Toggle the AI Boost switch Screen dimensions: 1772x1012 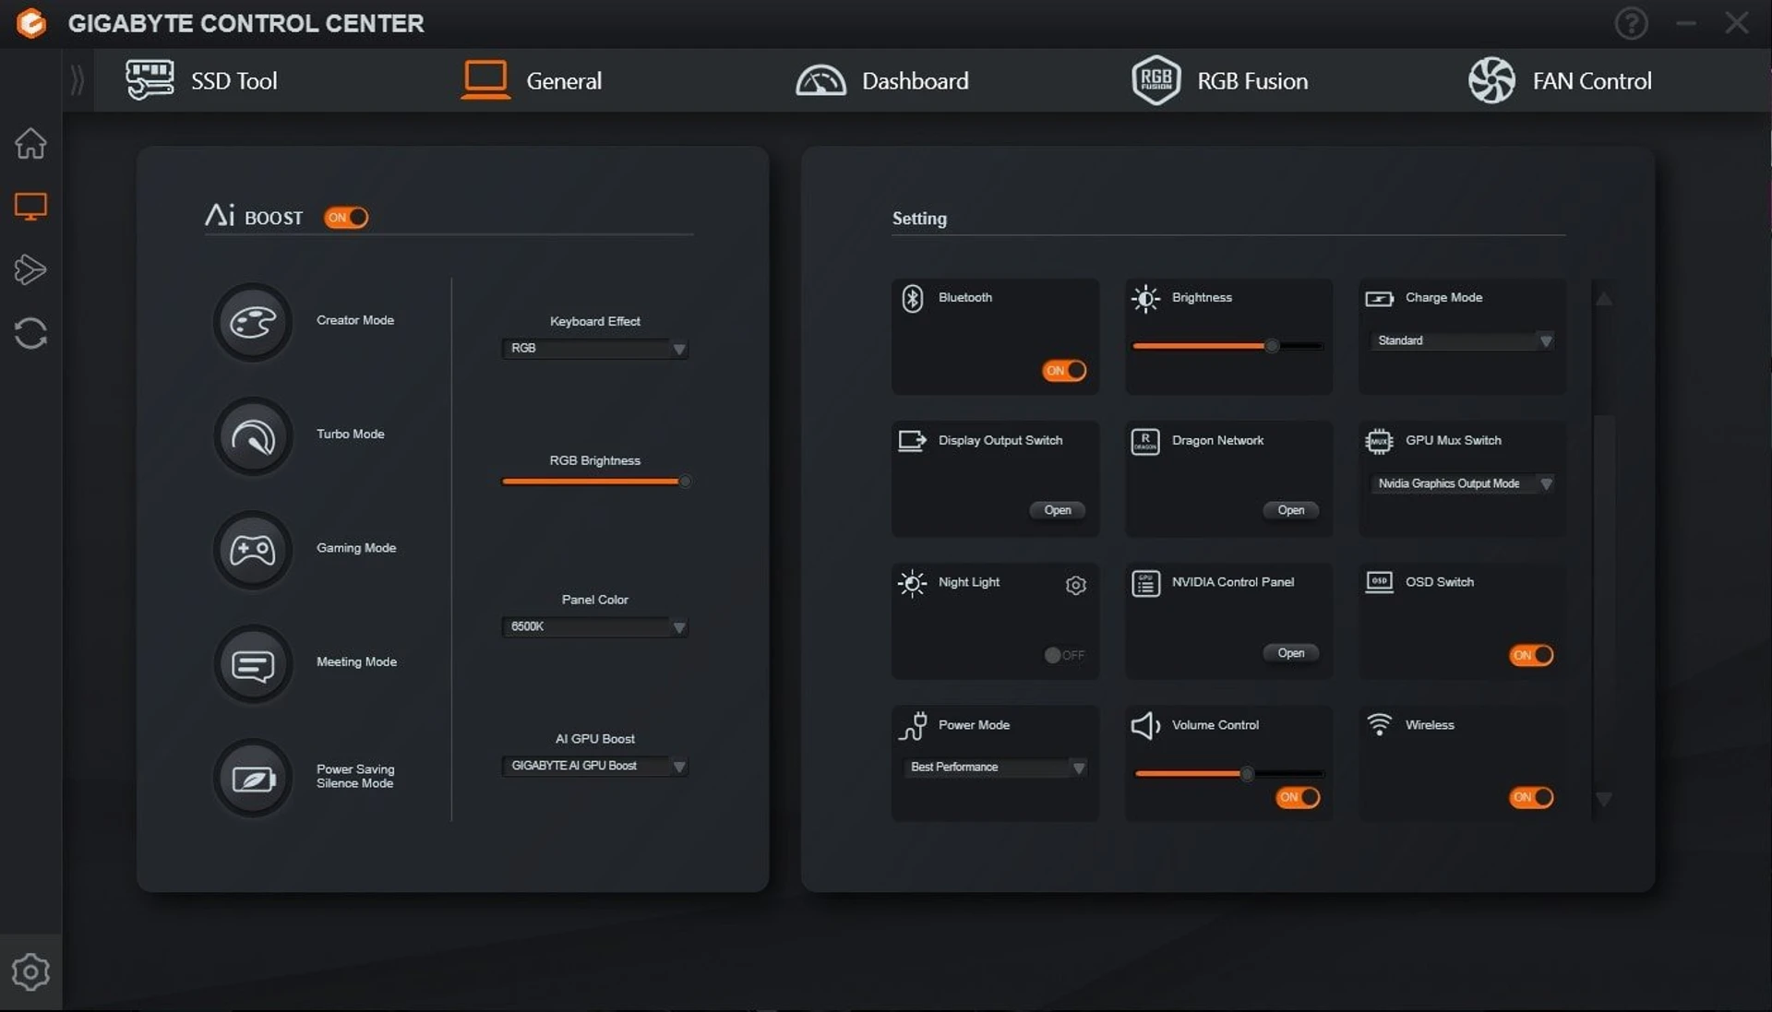click(346, 218)
